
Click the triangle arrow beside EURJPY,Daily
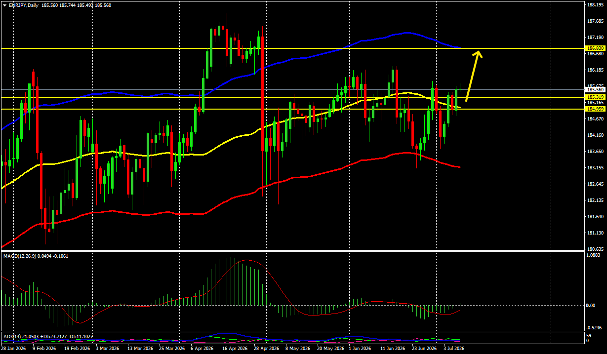4,5
